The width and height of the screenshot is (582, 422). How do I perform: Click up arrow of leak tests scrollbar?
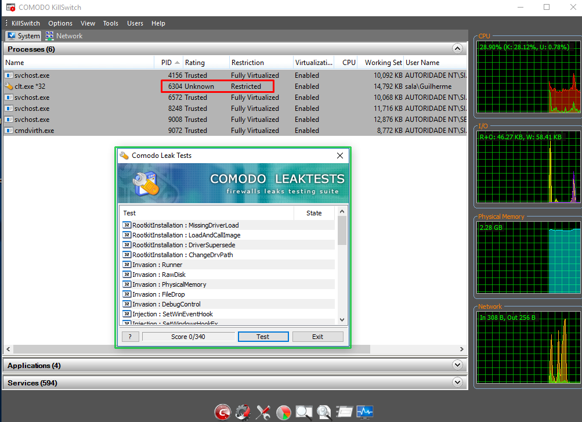click(342, 211)
